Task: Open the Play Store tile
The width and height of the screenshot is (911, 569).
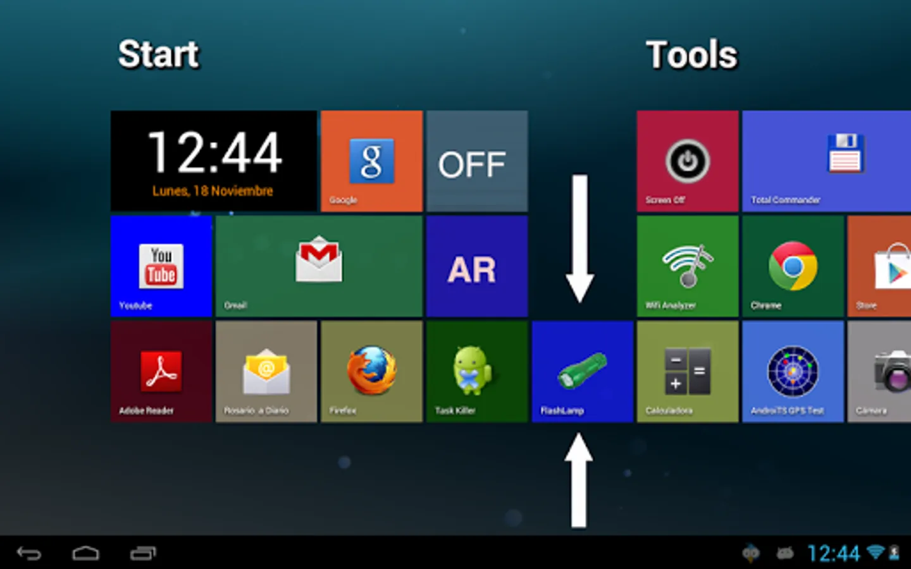Action: (879, 266)
